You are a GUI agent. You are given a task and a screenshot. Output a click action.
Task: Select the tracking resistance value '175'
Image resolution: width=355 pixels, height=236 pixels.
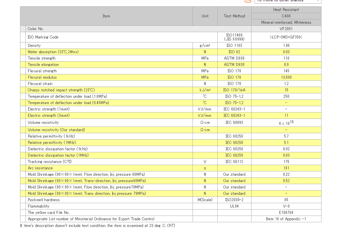286,161
